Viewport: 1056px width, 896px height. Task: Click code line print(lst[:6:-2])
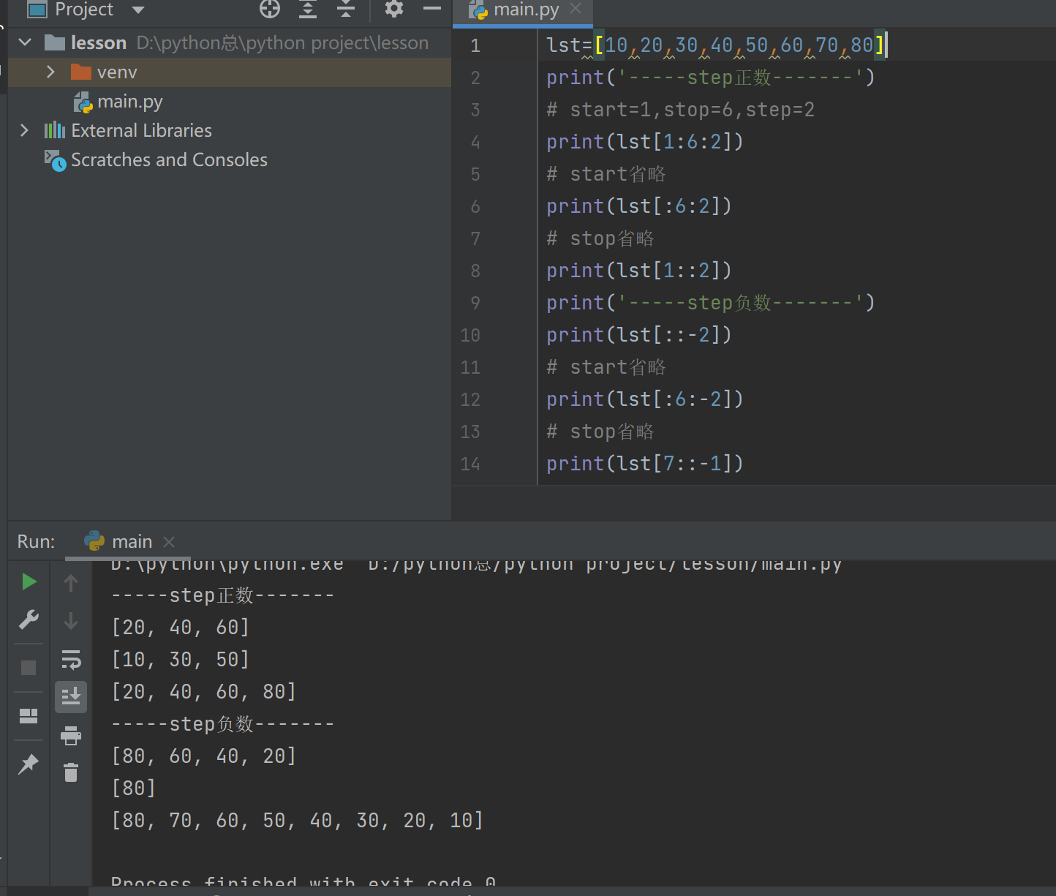(x=645, y=399)
